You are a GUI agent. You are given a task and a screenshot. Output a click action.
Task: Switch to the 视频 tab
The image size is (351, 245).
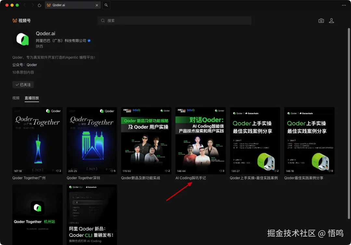pyautogui.click(x=16, y=98)
